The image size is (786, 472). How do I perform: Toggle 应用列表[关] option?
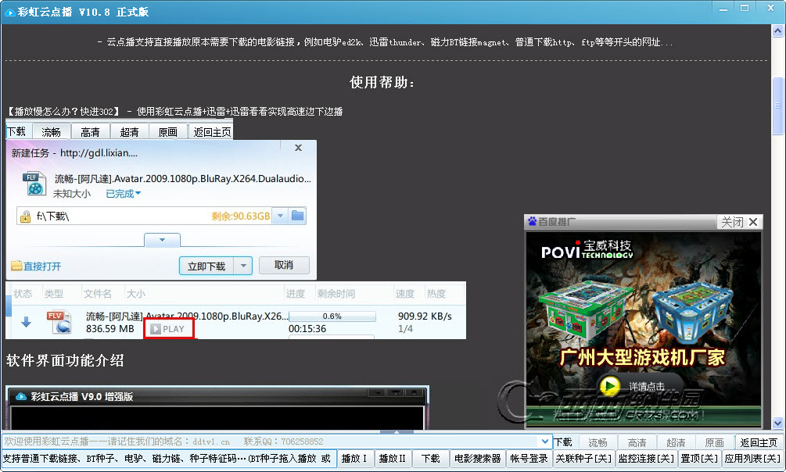click(752, 459)
